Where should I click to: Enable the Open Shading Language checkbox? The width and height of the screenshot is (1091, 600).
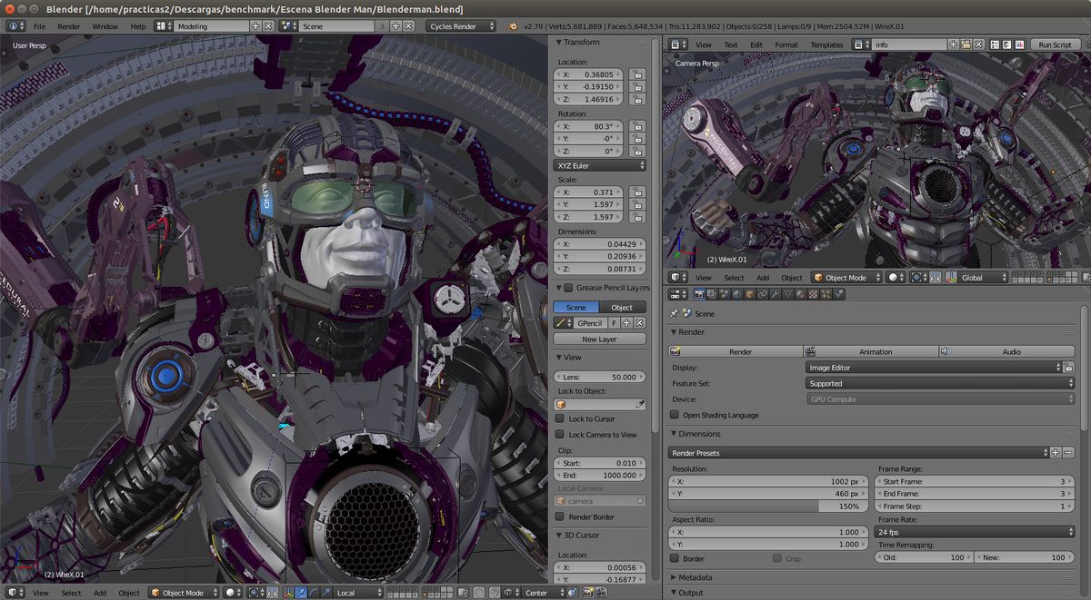(x=675, y=415)
